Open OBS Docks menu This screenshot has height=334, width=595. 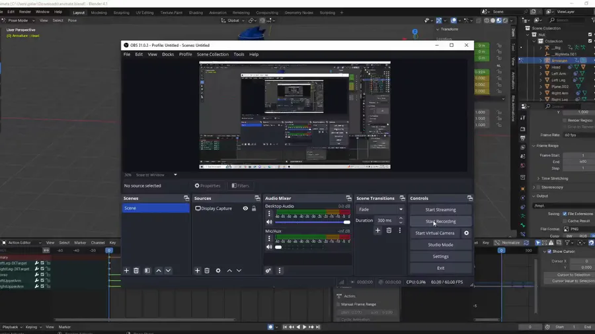pyautogui.click(x=168, y=54)
